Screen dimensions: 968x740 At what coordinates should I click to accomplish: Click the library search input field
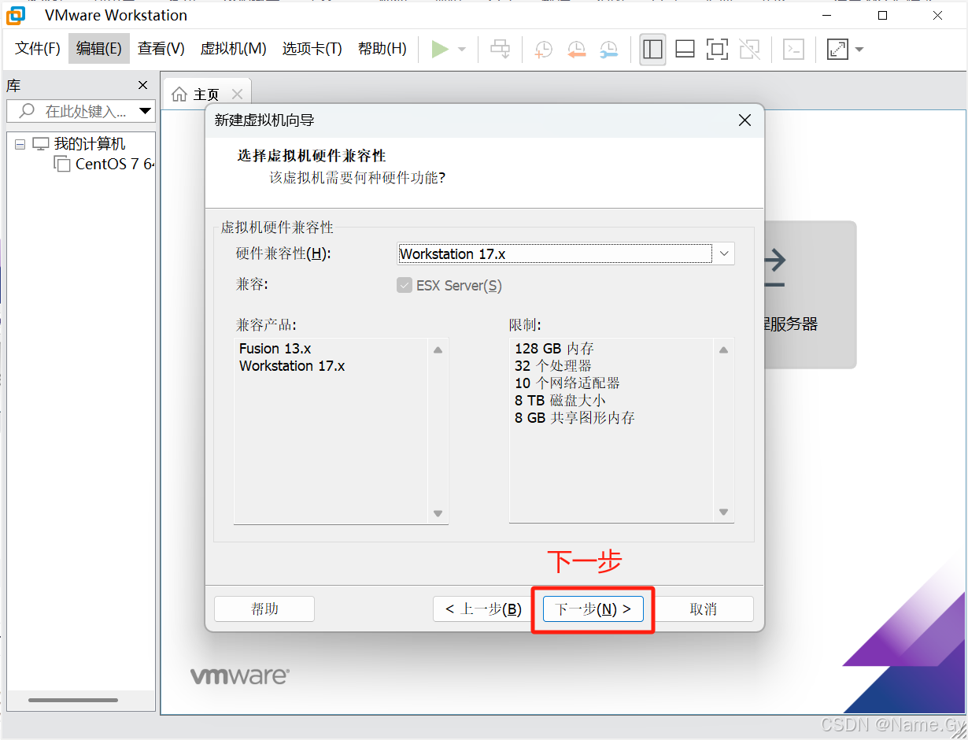[x=80, y=111]
